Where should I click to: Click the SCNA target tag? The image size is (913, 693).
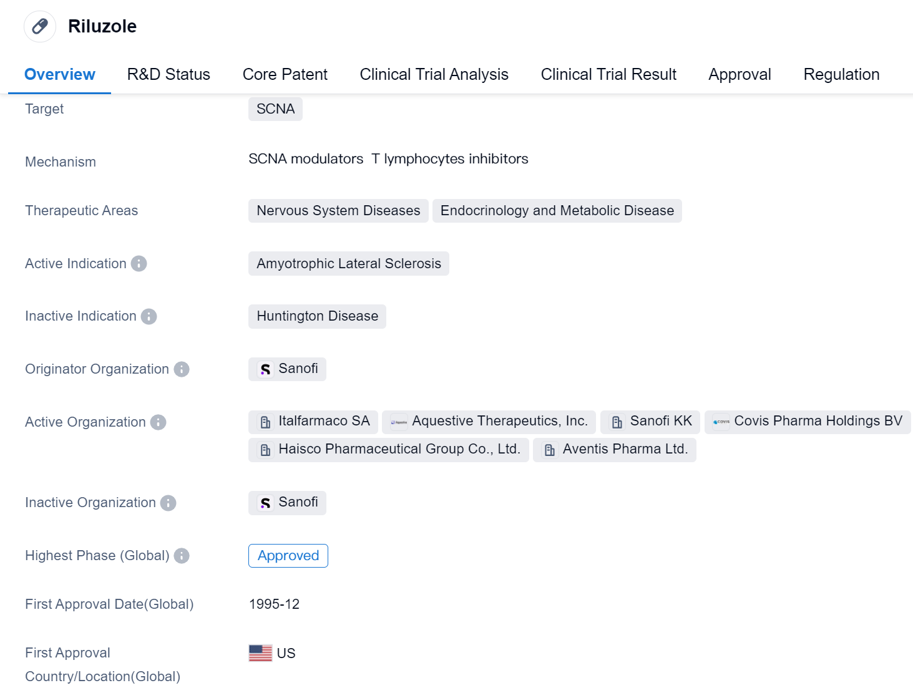[x=275, y=109]
